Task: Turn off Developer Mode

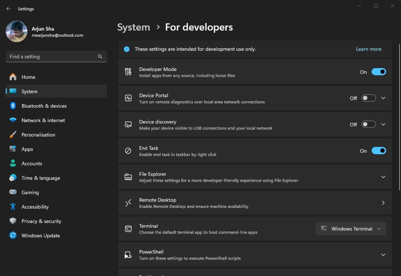Action: coord(379,72)
